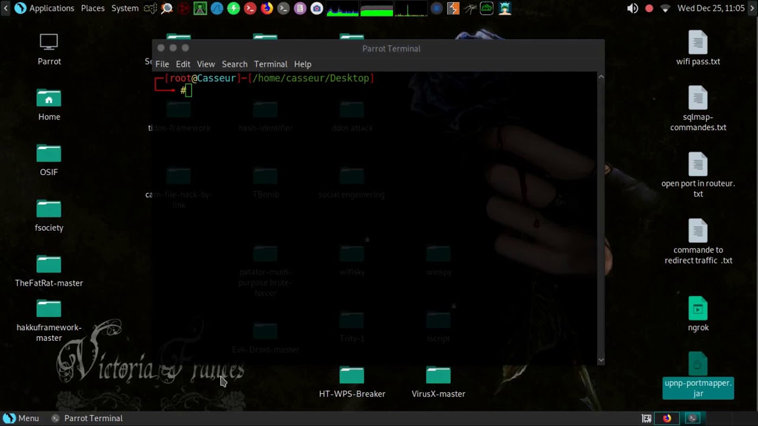Open the dark red round panel launcher
This screenshot has height=426, width=758.
(184, 8)
